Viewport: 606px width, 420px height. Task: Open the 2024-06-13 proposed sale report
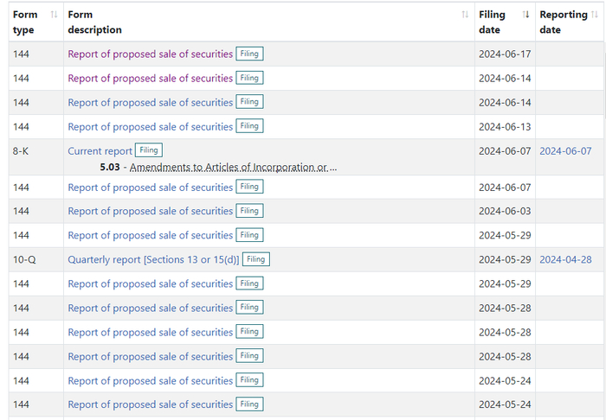pos(150,126)
